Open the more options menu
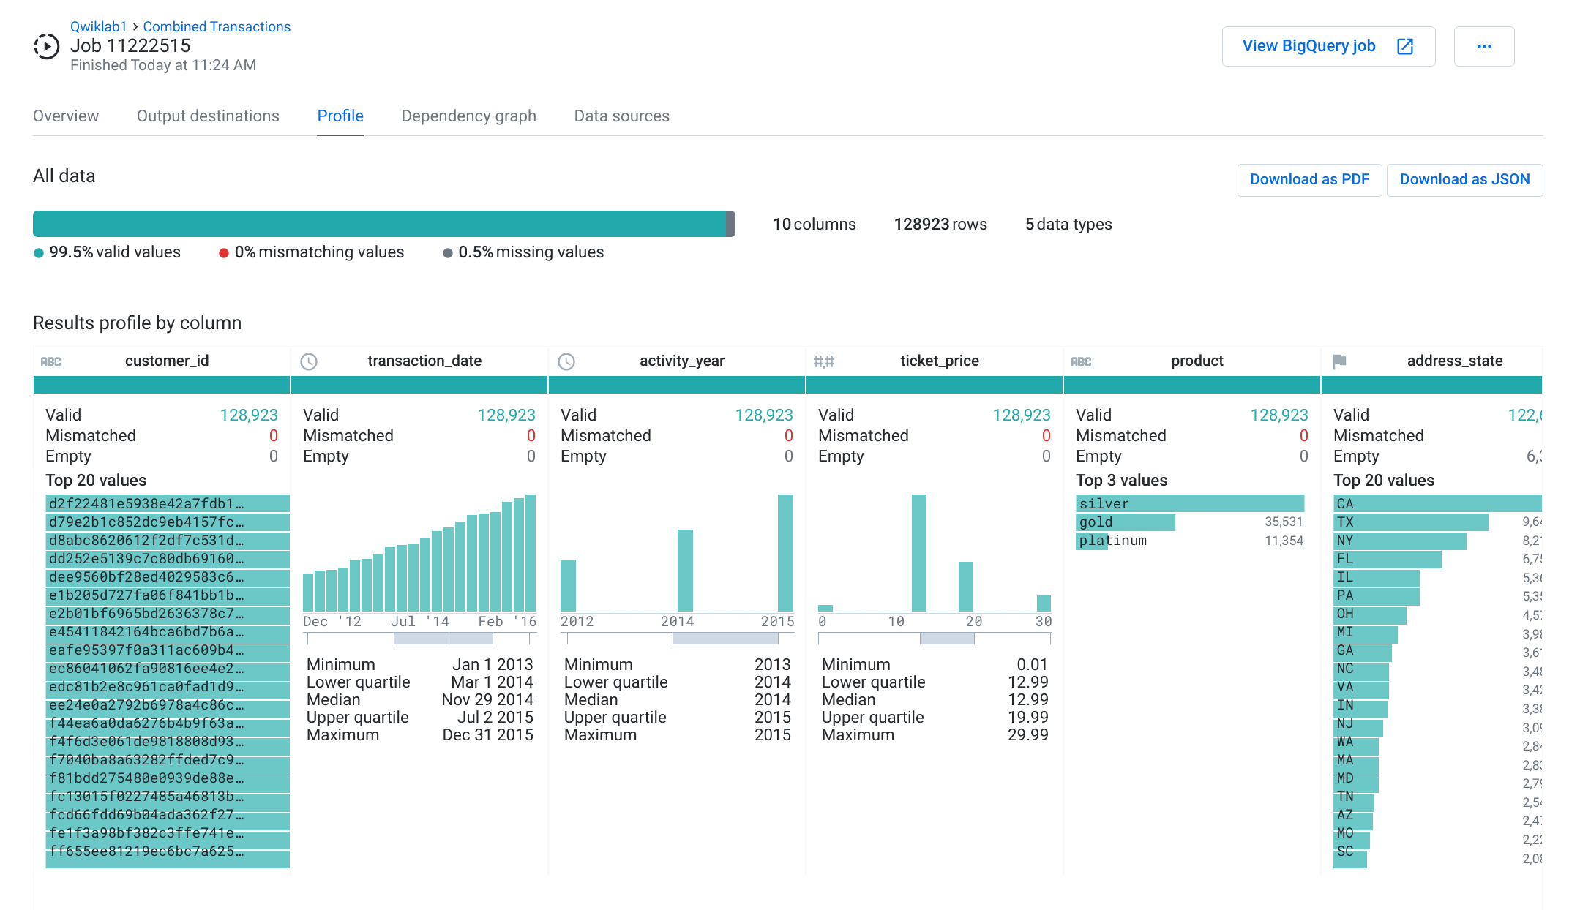The height and width of the screenshot is (910, 1580). [1484, 46]
